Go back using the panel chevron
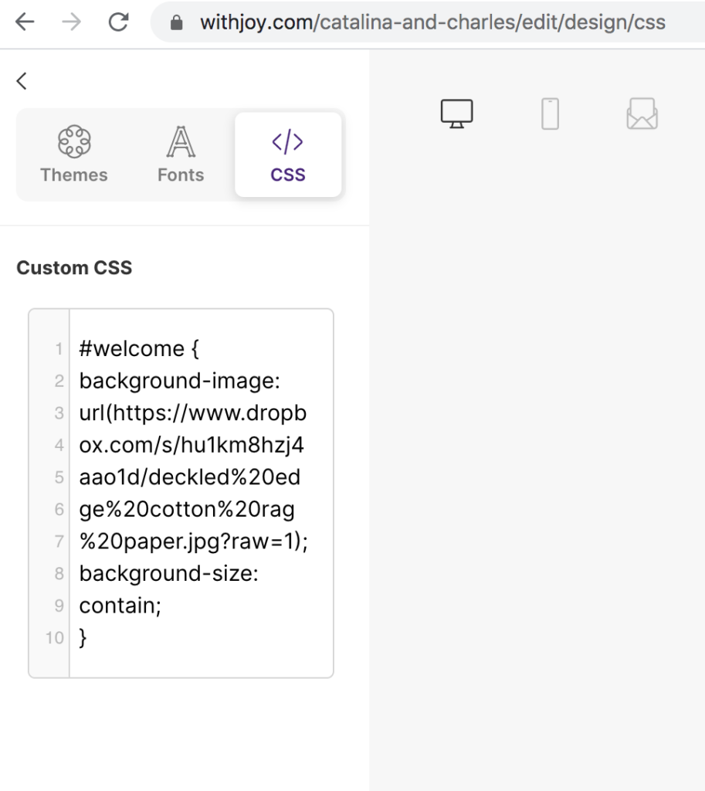 22,80
